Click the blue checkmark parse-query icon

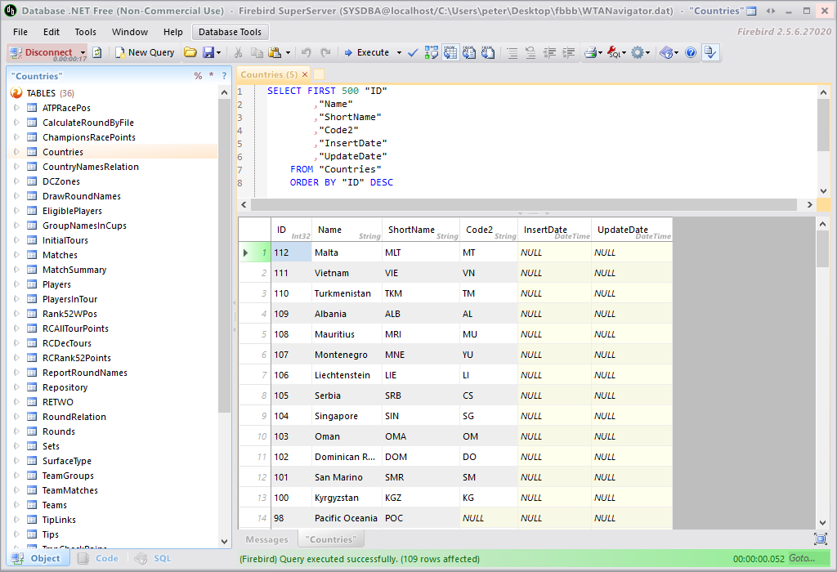(413, 52)
